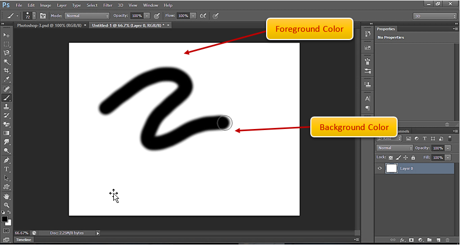Viewport: 460px width, 245px height.
Task: Toggle Lock transparent pixels
Action: pos(391,158)
